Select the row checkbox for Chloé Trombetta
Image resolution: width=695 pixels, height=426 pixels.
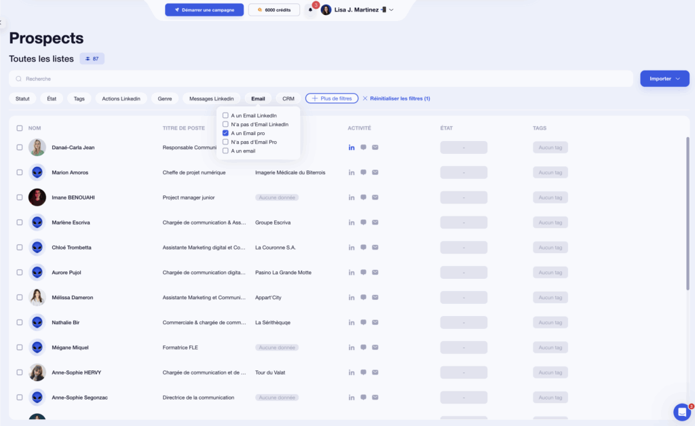point(19,247)
